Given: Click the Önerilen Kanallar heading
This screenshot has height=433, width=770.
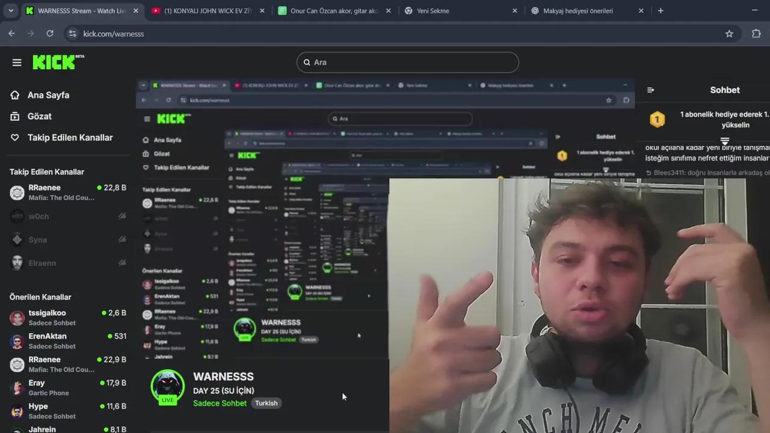Looking at the screenshot, I should (40, 297).
